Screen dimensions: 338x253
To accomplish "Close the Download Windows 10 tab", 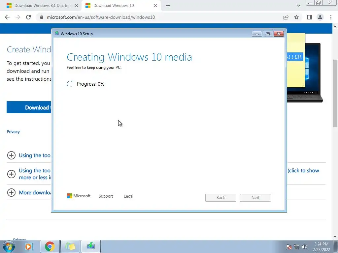I will tap(155, 6).
